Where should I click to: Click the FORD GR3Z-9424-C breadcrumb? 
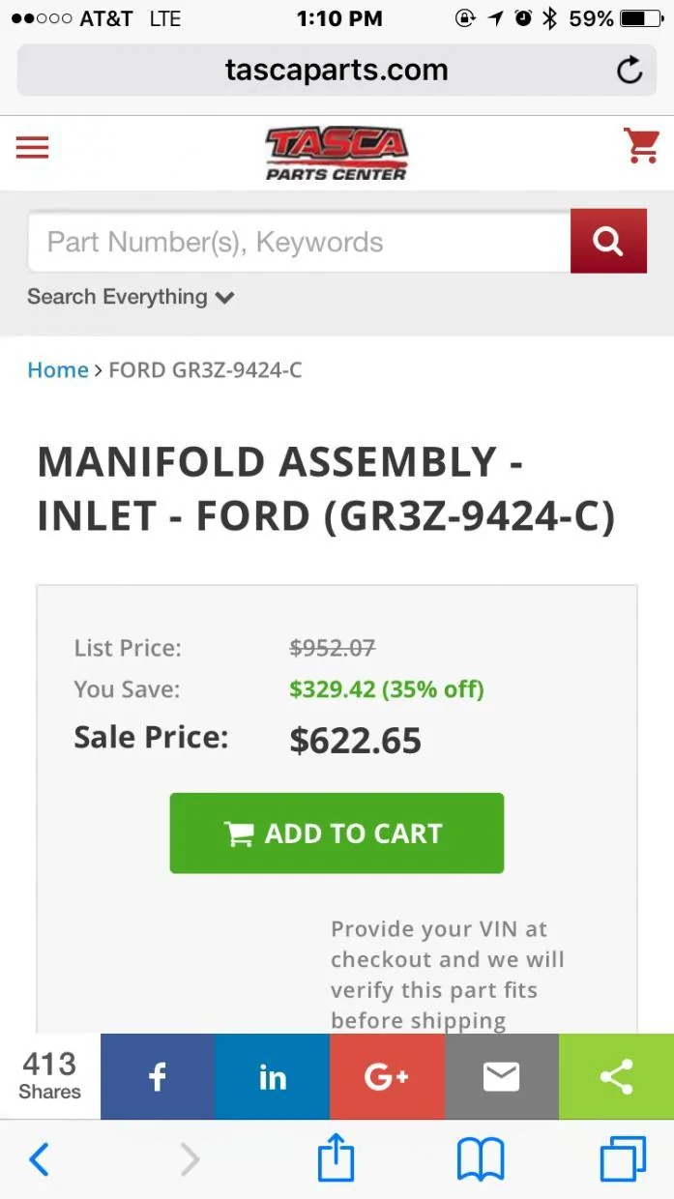(205, 369)
